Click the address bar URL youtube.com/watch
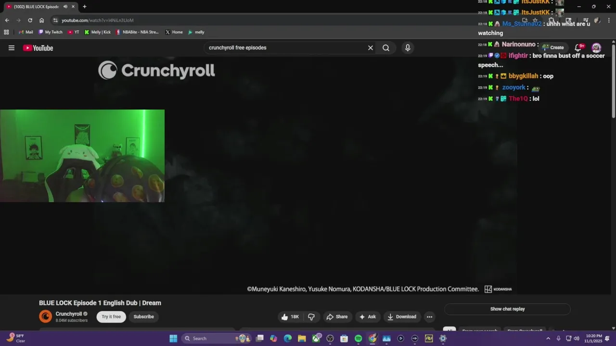Screen dimensions: 616x346 pos(98,20)
